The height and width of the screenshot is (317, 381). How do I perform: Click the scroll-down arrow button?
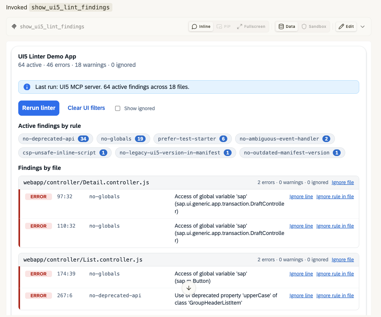pos(189,288)
